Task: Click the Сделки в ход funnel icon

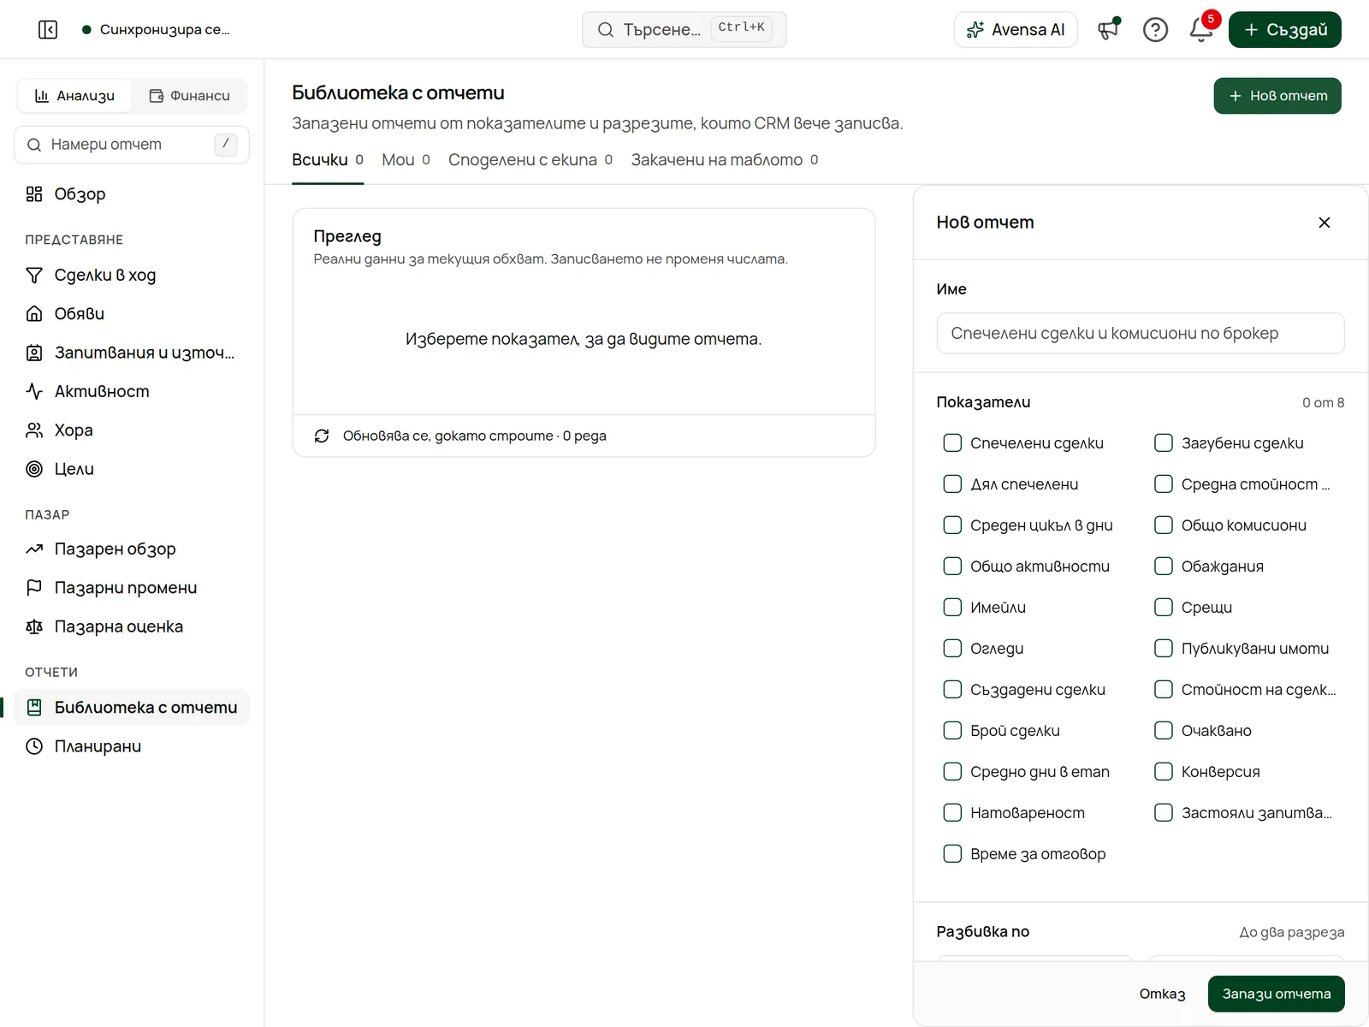Action: point(34,275)
